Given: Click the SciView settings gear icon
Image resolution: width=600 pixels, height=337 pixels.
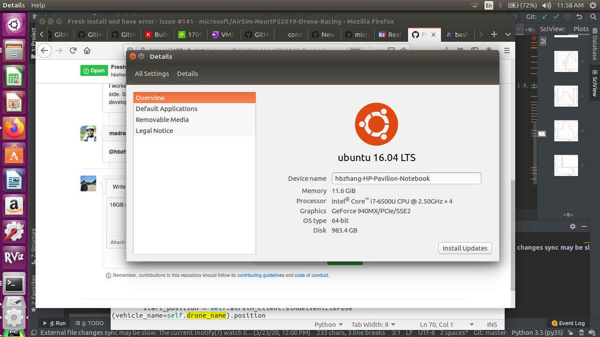Looking at the screenshot, I should click(x=573, y=226).
